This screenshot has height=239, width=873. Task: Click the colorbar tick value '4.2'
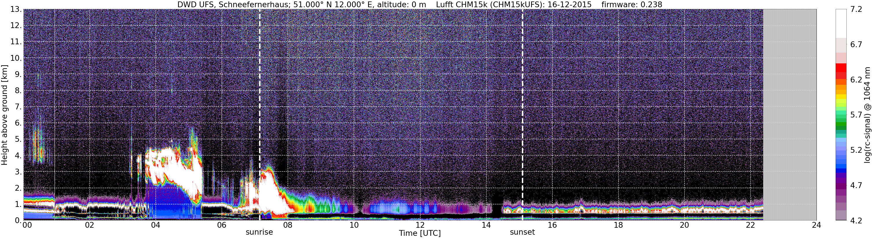point(856,221)
